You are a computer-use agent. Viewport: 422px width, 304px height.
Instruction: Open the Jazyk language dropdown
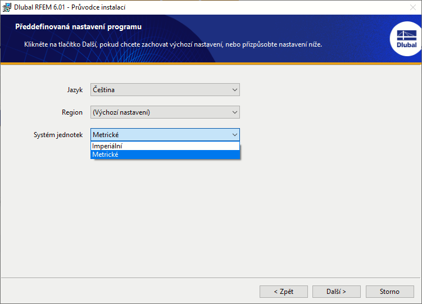165,89
